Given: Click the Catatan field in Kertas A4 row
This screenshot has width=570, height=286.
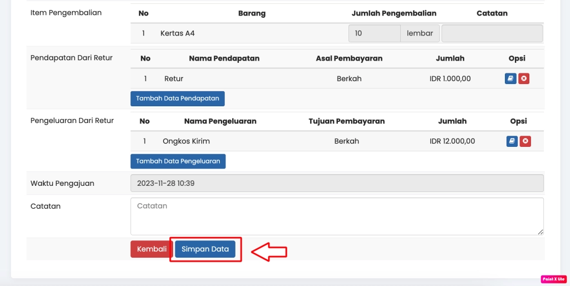Looking at the screenshot, I should pos(492,33).
